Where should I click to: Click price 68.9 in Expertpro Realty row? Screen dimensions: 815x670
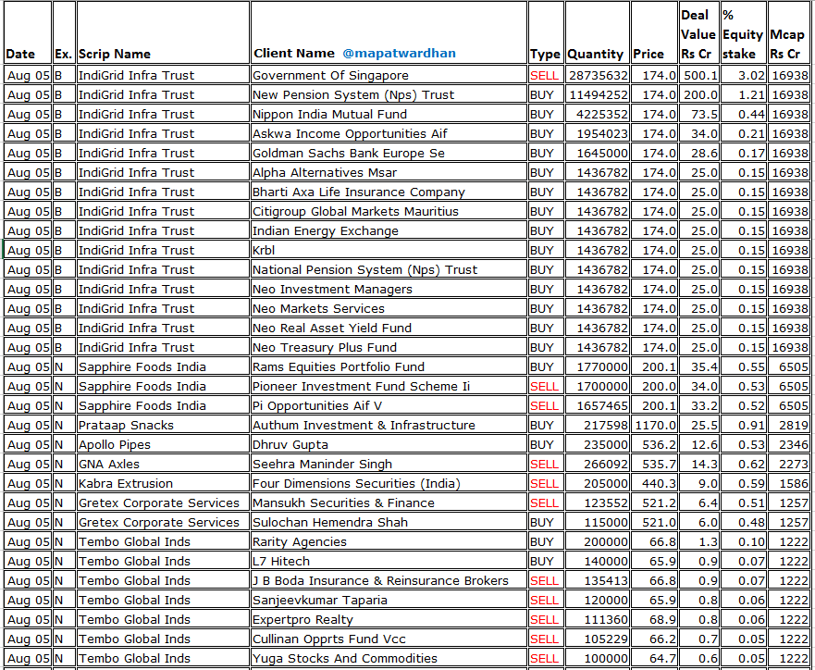click(655, 620)
